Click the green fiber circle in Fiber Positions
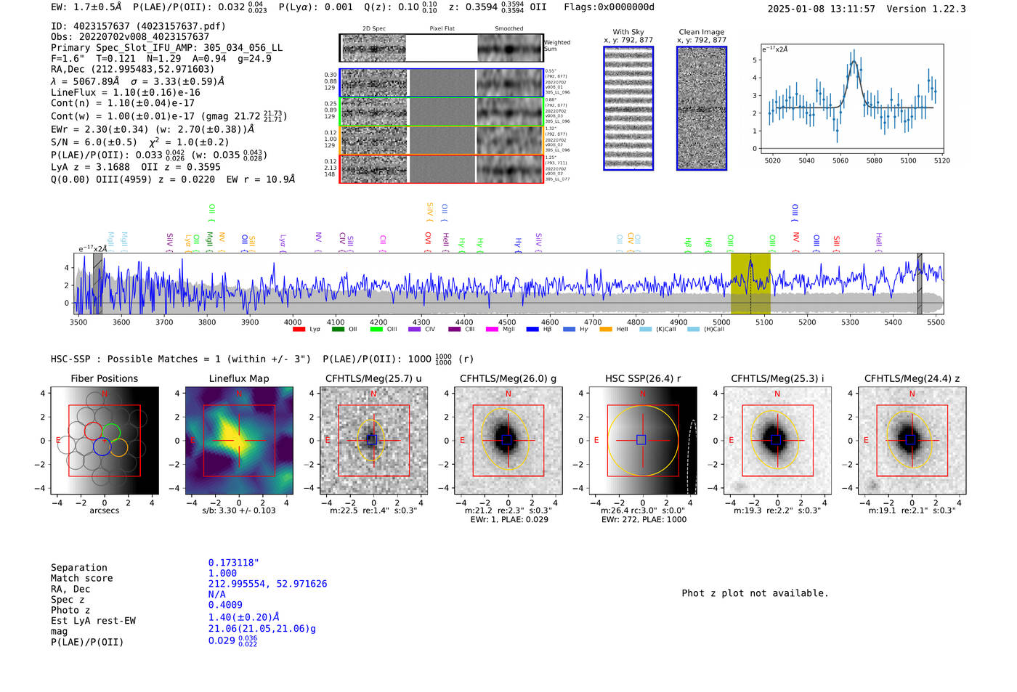Image resolution: width=1017 pixels, height=692 pixels. (x=111, y=431)
